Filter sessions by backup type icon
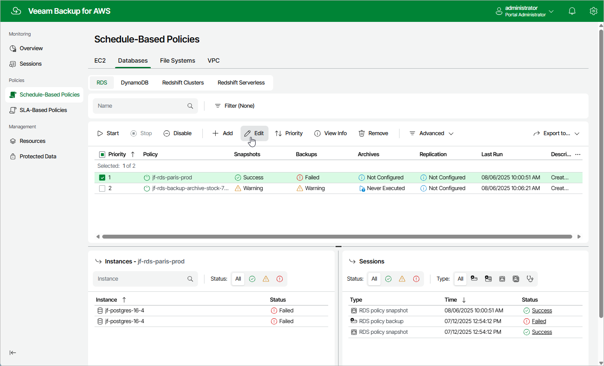The image size is (604, 366). (474, 278)
